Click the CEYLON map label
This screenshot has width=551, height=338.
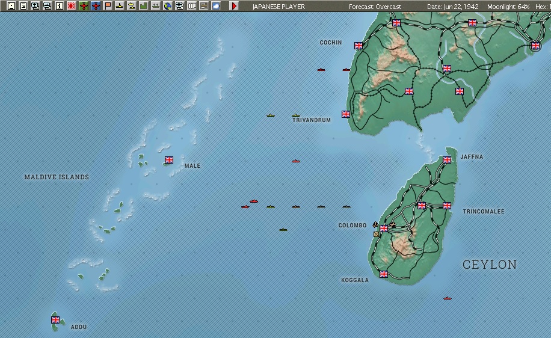490,265
